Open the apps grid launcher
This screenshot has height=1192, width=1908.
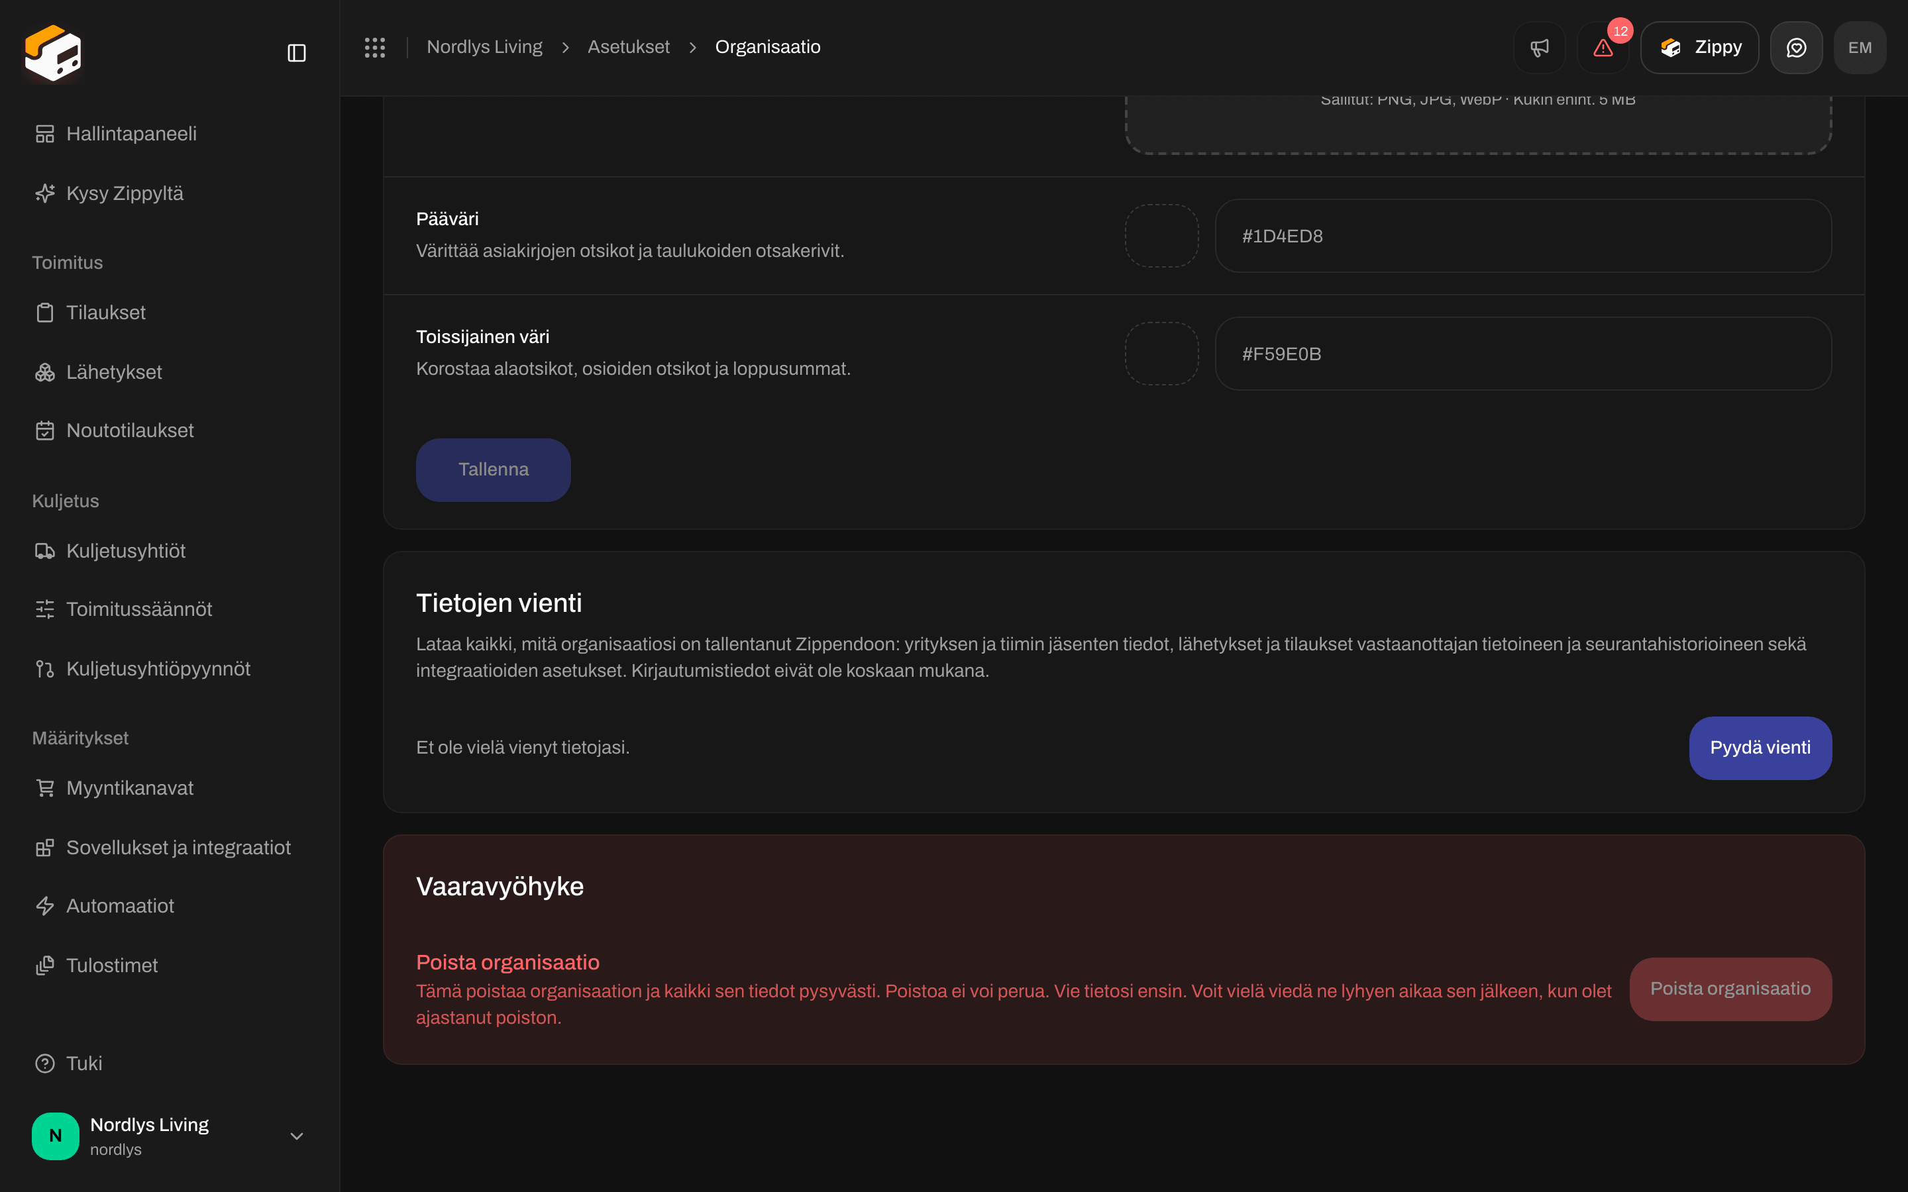tap(374, 47)
